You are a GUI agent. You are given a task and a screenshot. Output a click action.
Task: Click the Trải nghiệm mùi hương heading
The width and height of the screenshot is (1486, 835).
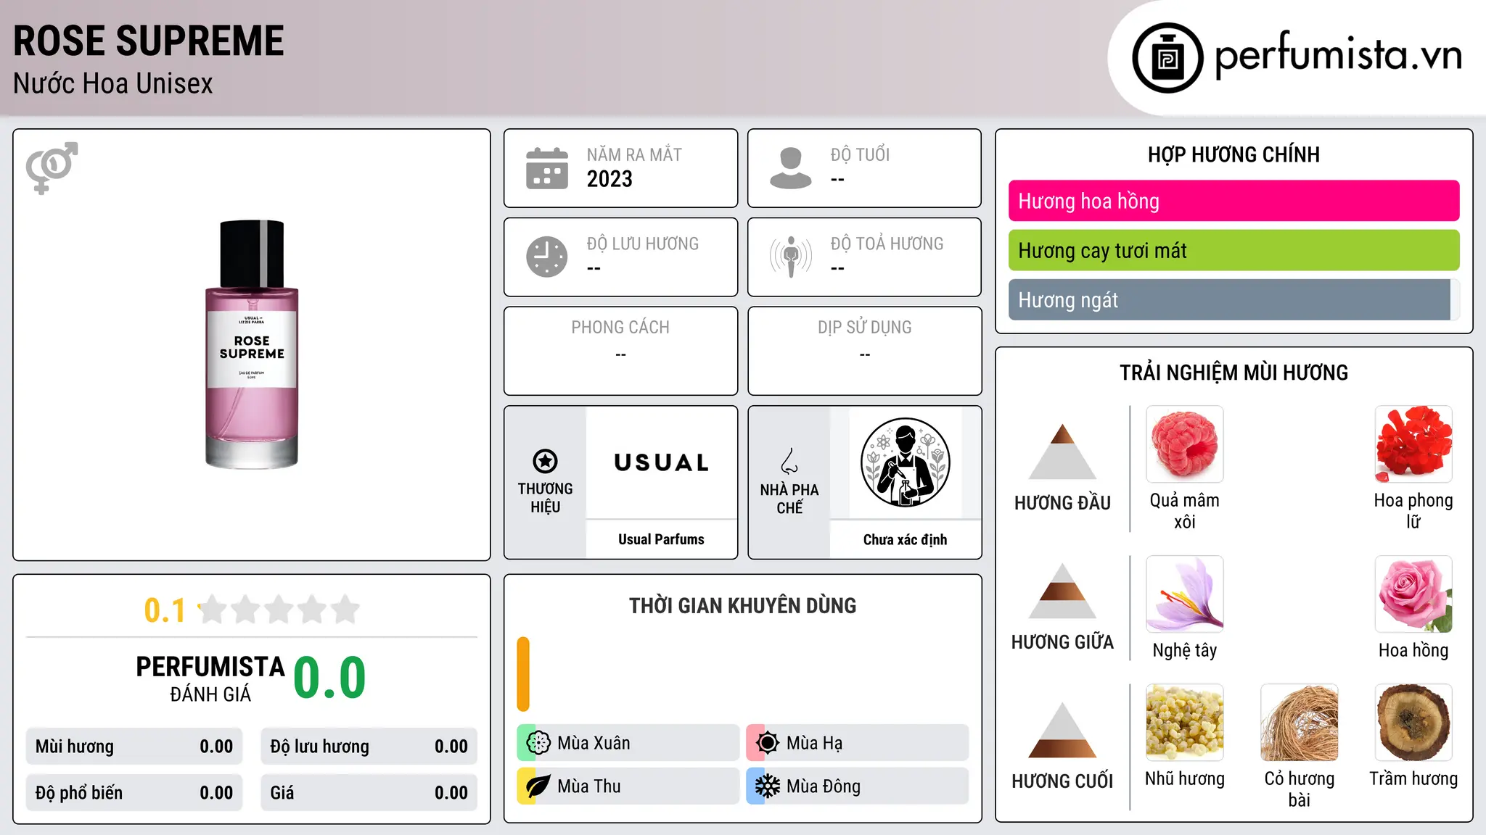[1233, 373]
